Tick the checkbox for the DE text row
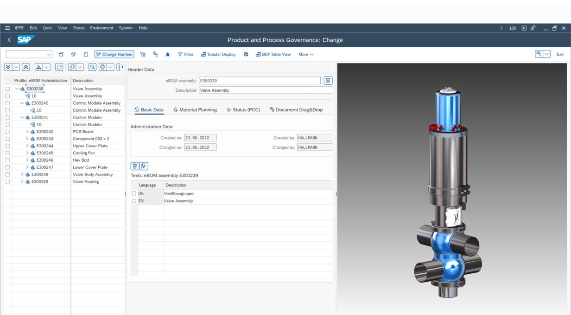The image size is (571, 315). pos(134,193)
